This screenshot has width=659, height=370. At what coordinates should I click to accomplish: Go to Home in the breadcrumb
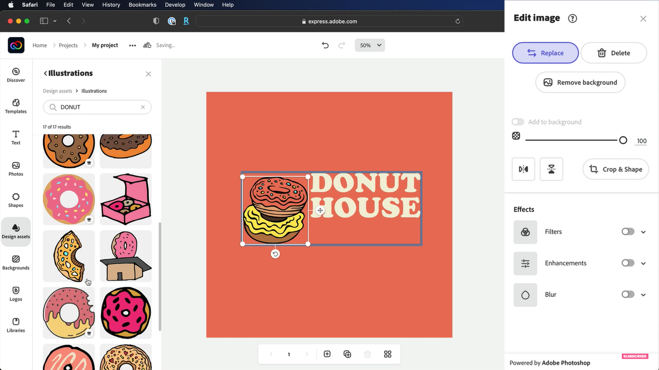[40, 45]
